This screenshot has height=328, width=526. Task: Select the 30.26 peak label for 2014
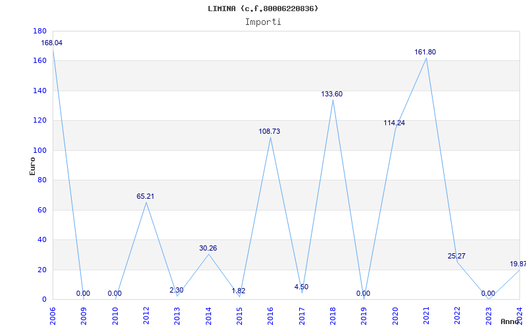click(208, 248)
